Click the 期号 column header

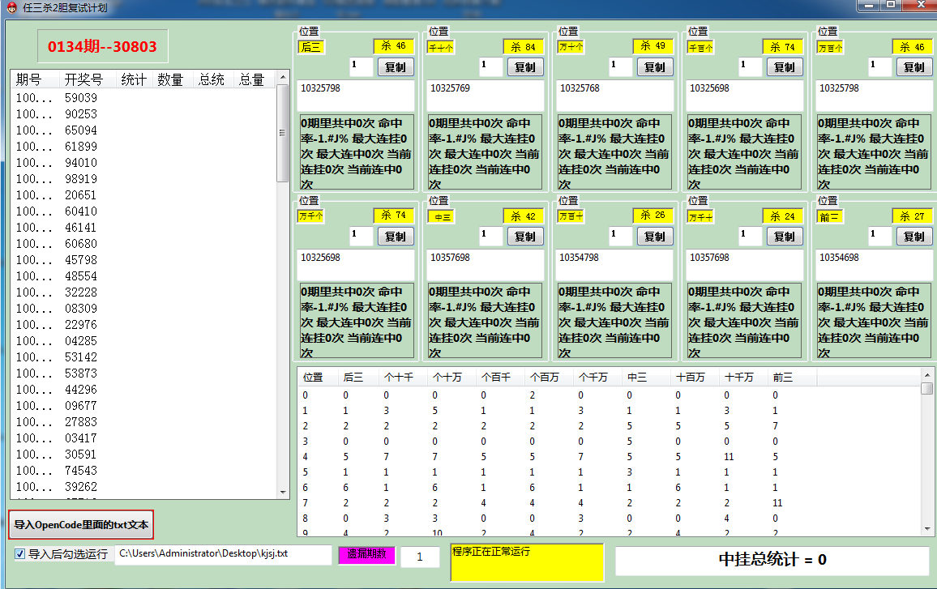point(29,79)
